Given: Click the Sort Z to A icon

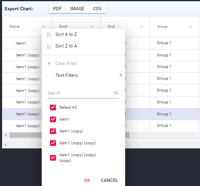Looking at the screenshot, I should [49, 46].
